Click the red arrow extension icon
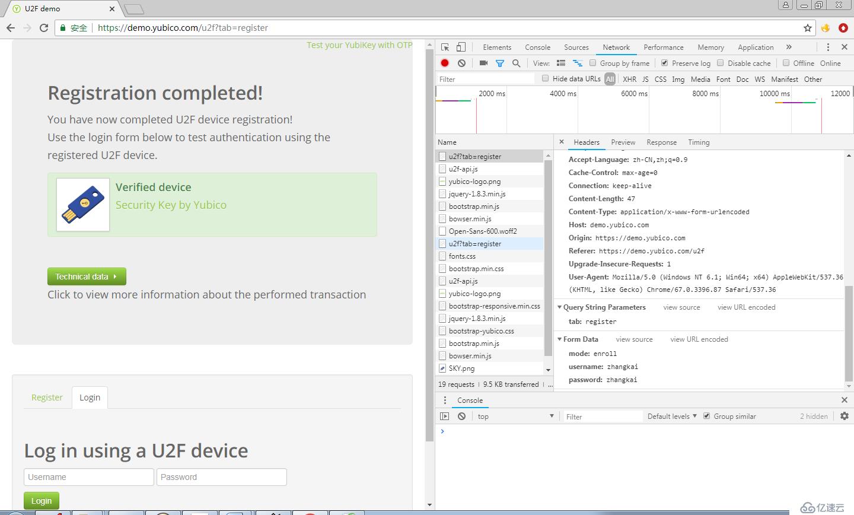 843,28
